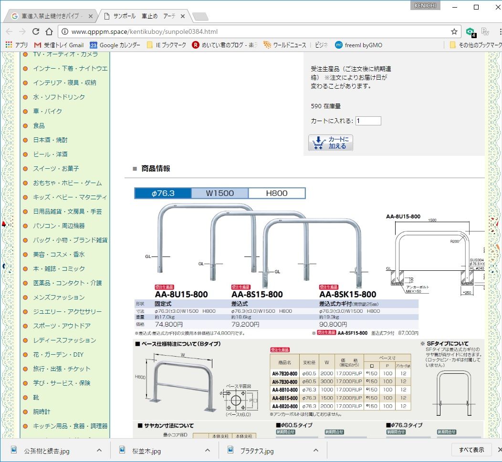This screenshot has height=462, width=502.
Task: Reload the current page
Action: (36, 31)
